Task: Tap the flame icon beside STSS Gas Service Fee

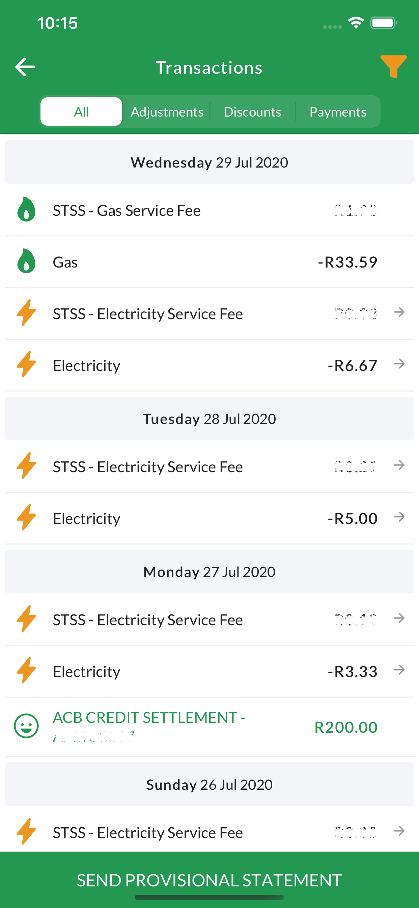Action: pos(26,209)
